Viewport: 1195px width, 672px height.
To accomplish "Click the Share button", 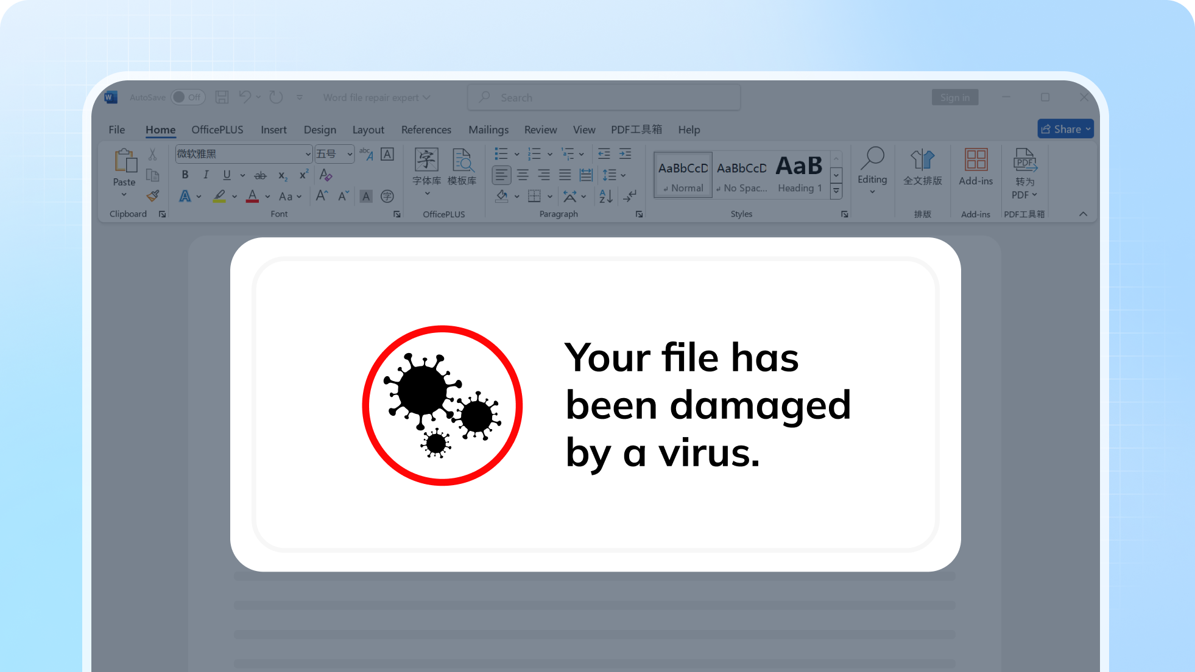I will pos(1065,129).
